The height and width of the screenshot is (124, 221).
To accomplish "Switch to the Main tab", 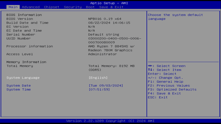I will [13, 7].
